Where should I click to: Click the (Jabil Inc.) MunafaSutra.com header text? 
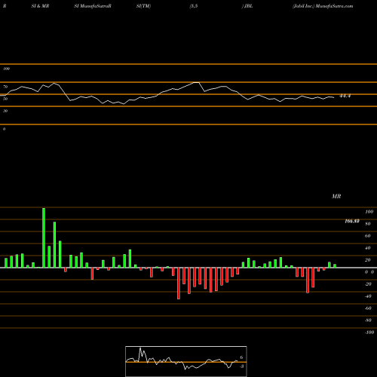coord(323,6)
